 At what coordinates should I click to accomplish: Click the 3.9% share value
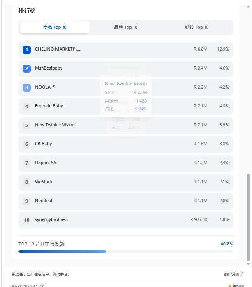pyautogui.click(x=224, y=125)
